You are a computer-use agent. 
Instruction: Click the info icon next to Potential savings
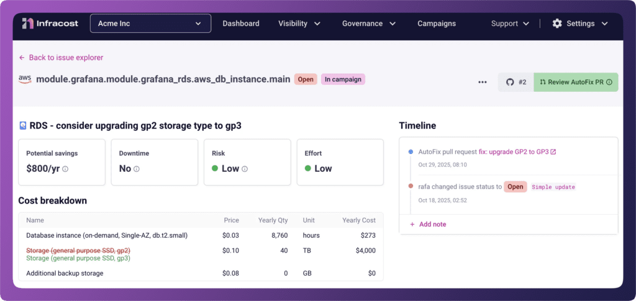(65, 169)
